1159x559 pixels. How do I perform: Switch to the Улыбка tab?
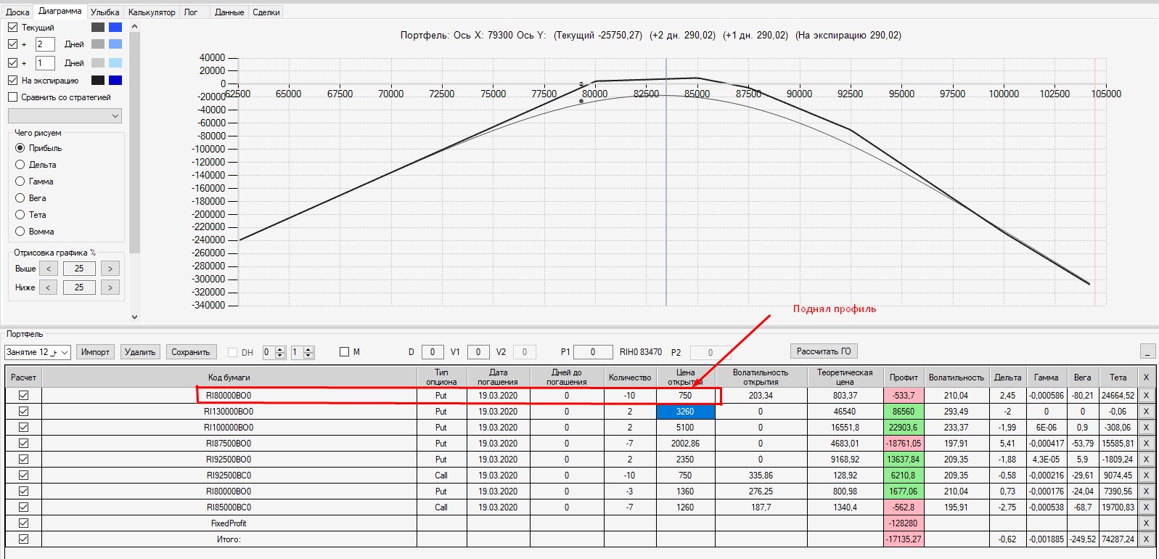(x=105, y=12)
